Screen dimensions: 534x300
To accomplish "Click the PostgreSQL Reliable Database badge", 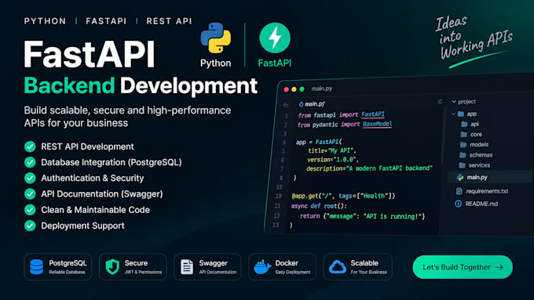I will [x=58, y=266].
